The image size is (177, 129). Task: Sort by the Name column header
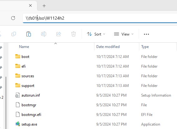[x=24, y=47]
